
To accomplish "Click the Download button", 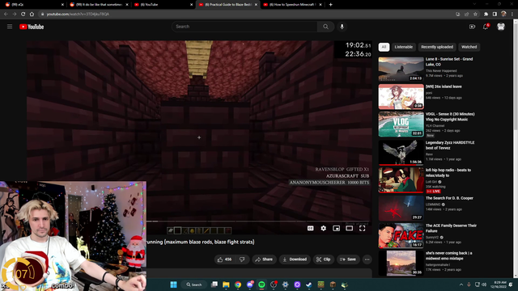I will [x=295, y=259].
